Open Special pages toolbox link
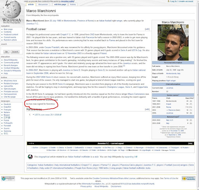The width and height of the screenshot is (199, 190). [x=10, y=89]
